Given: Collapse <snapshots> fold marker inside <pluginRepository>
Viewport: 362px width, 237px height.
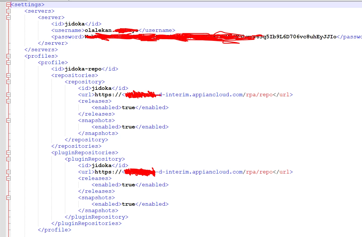Looking at the screenshot, I should [x=8, y=198].
